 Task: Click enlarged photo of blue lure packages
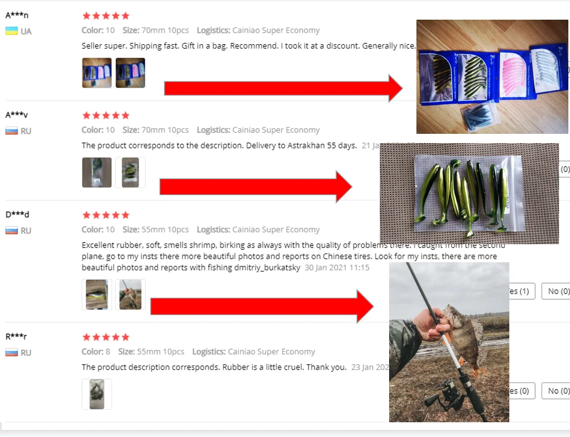tap(492, 76)
